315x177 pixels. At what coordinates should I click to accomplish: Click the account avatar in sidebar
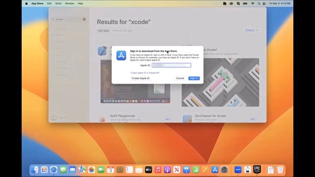click(x=54, y=117)
